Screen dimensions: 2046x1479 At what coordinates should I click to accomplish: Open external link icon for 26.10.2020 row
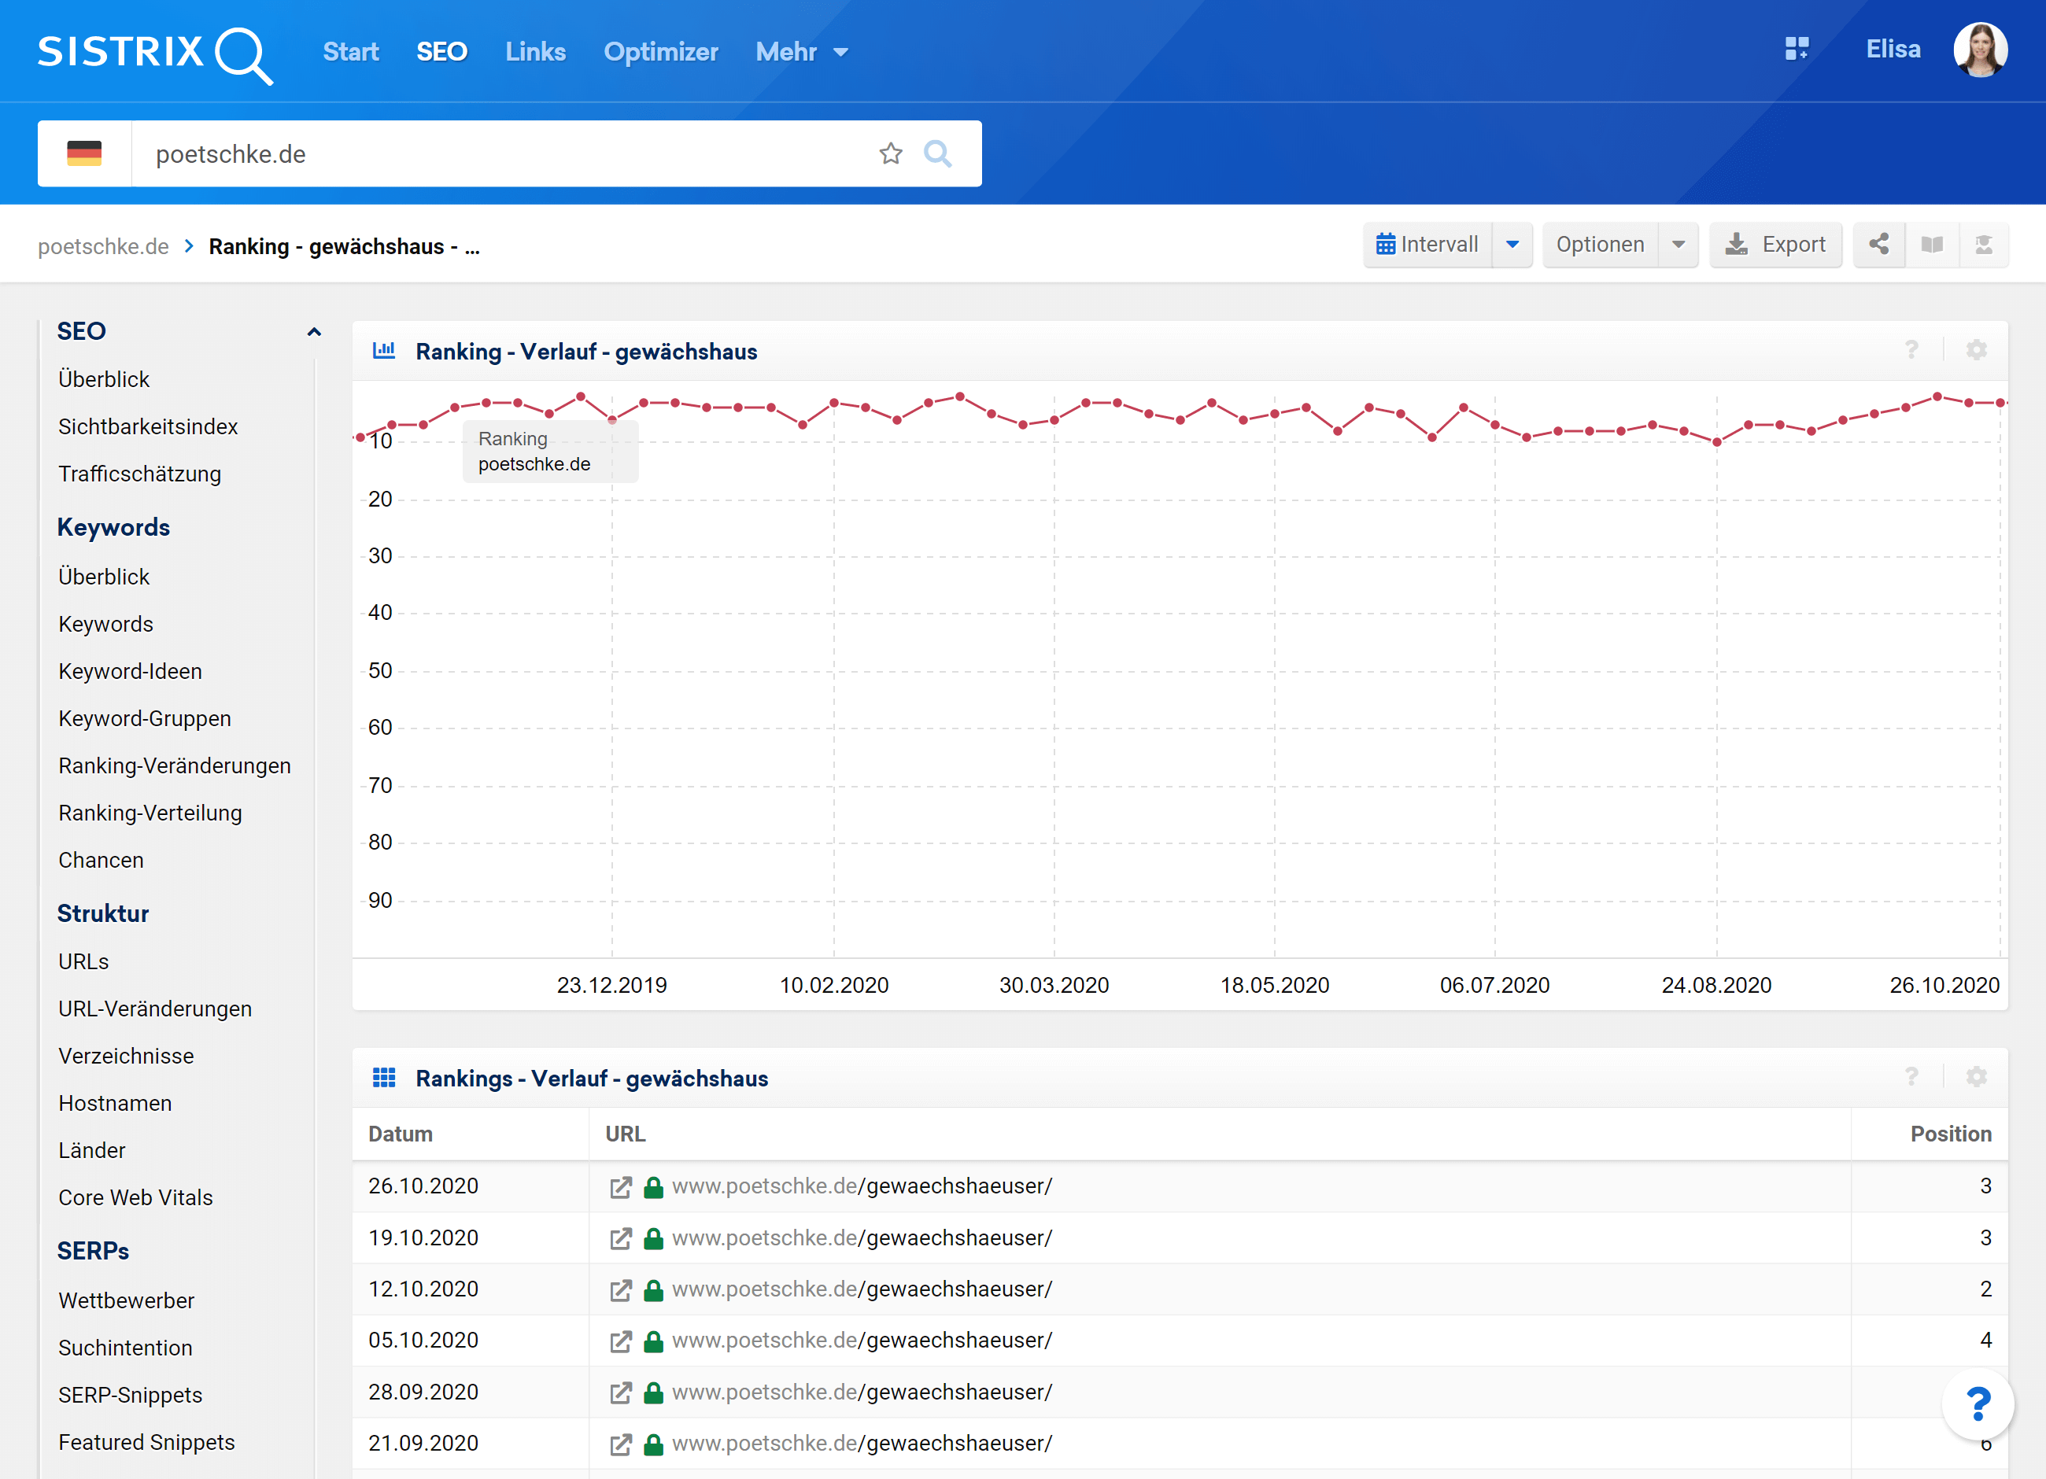tap(621, 1187)
